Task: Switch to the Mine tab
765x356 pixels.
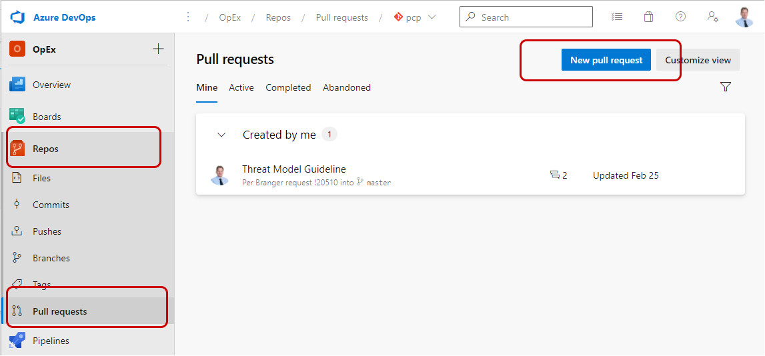Action: (207, 88)
